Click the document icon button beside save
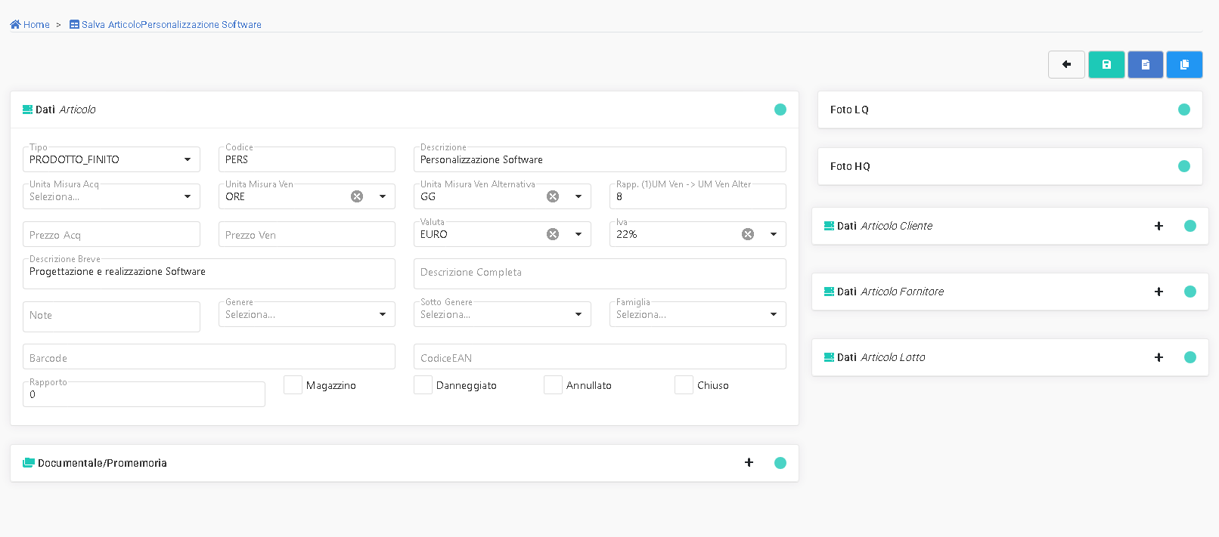Screen dimensions: 1219x537 (x=1146, y=65)
